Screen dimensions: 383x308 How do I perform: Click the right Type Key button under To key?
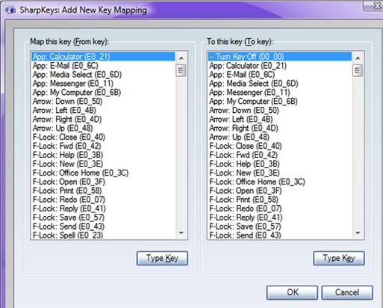(x=339, y=258)
